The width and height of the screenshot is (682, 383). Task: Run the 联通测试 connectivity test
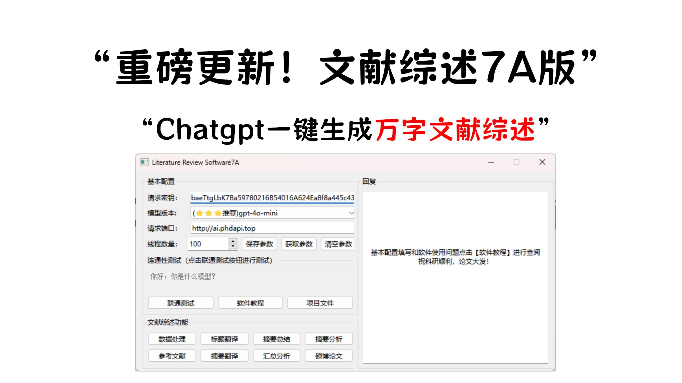click(x=181, y=303)
